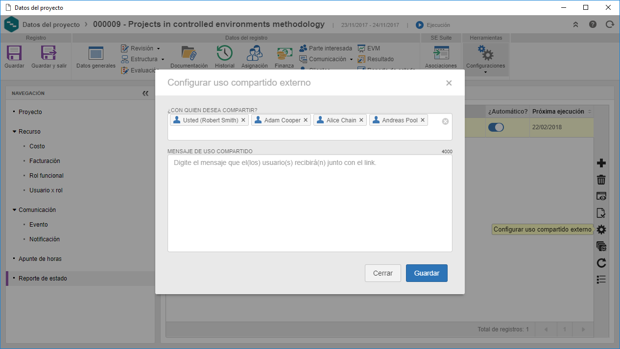620x349 pixels.
Task: Click the Guardar y salir ribbon icon
Action: tap(48, 53)
